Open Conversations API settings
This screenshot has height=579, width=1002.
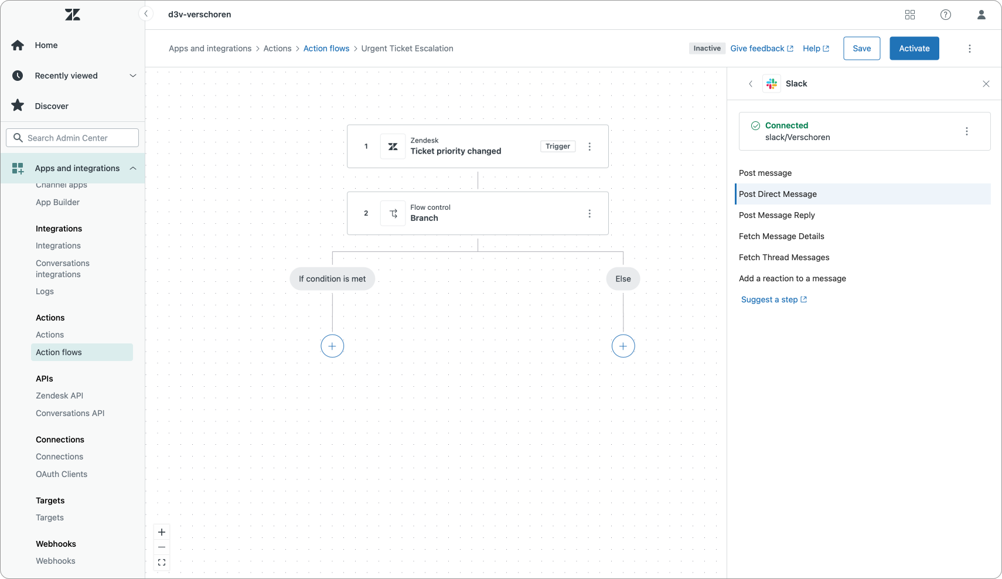point(70,413)
